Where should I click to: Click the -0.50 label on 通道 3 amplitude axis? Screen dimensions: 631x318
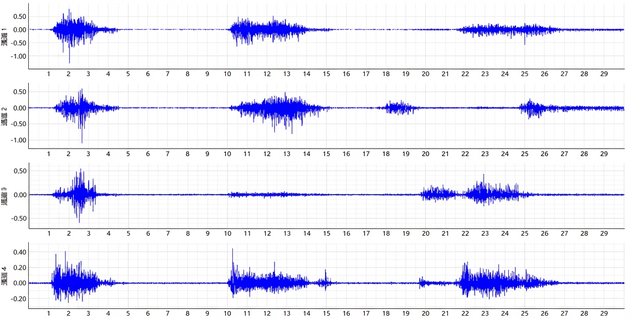[18, 219]
